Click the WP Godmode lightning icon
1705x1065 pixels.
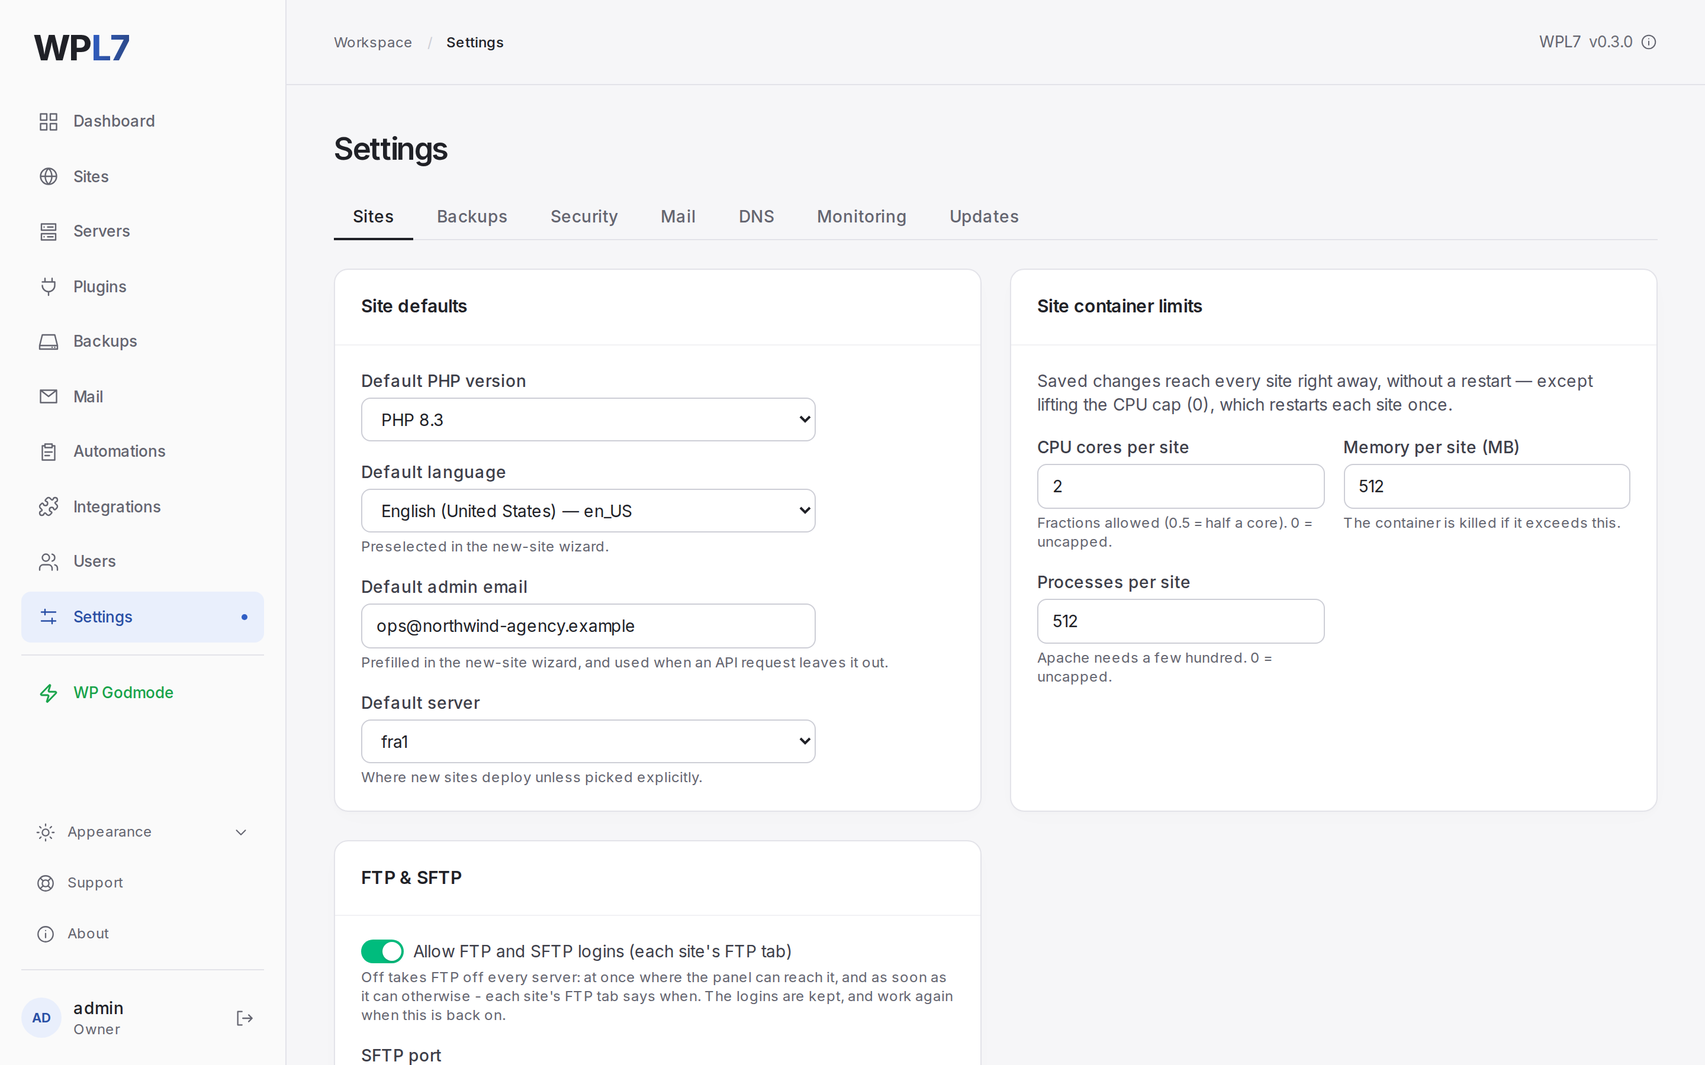click(x=48, y=693)
